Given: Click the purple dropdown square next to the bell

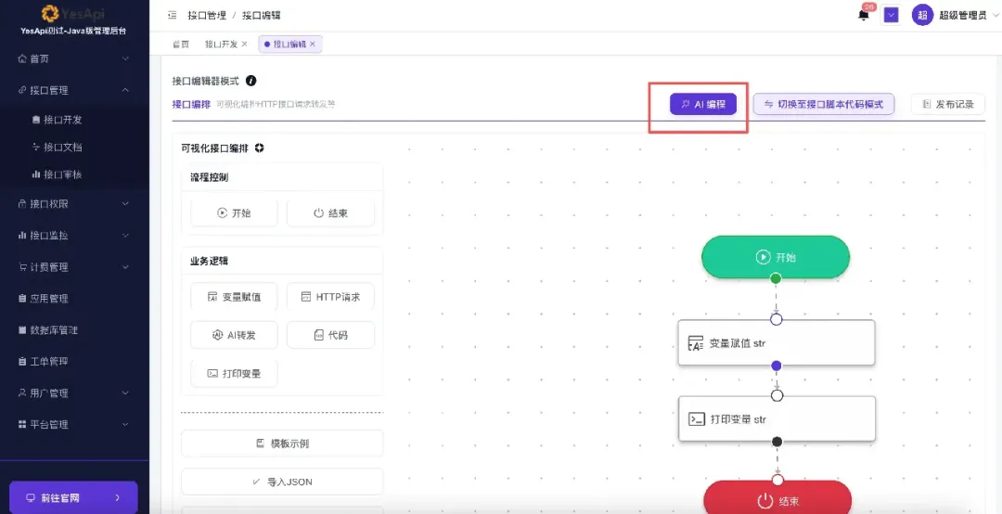Looking at the screenshot, I should tap(891, 16).
